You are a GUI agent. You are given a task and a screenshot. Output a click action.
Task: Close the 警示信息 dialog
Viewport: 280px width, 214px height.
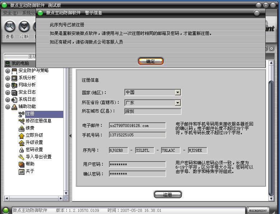257,13
